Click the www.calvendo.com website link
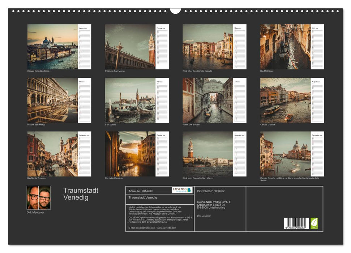351x253 pixels. pos(167,228)
